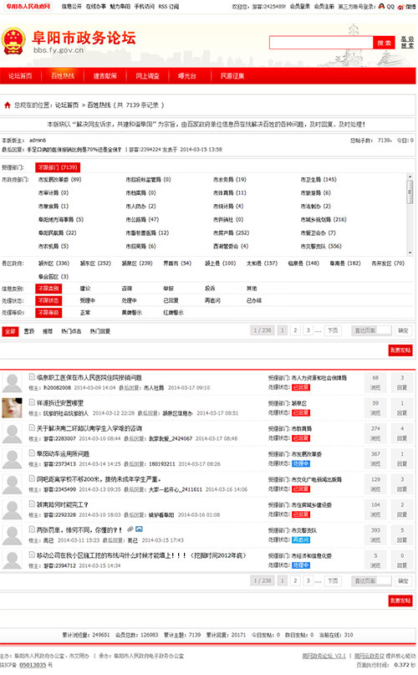Click avatar beside the 移动公司 cable trench post
This screenshot has width=418, height=675.
pyautogui.click(x=12, y=560)
